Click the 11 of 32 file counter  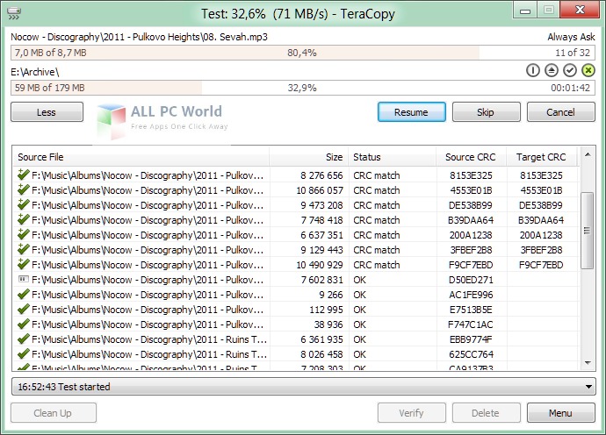tap(573, 53)
